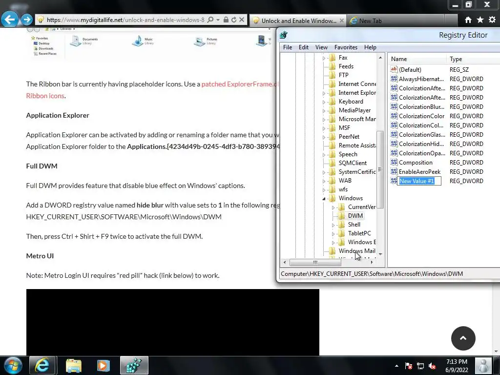Click the Registry Editor title bar icon
500x375 pixels.
tap(284, 35)
